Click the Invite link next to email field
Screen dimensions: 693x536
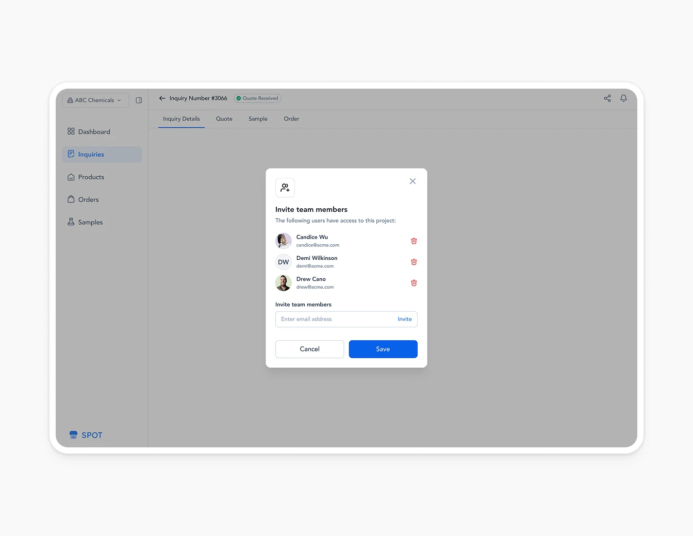pyautogui.click(x=404, y=319)
